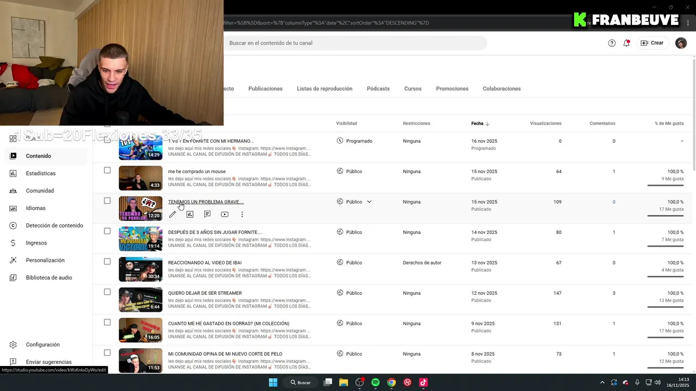This screenshot has width=696, height=391.
Task: Open File Explorer from the taskbar
Action: [344, 382]
